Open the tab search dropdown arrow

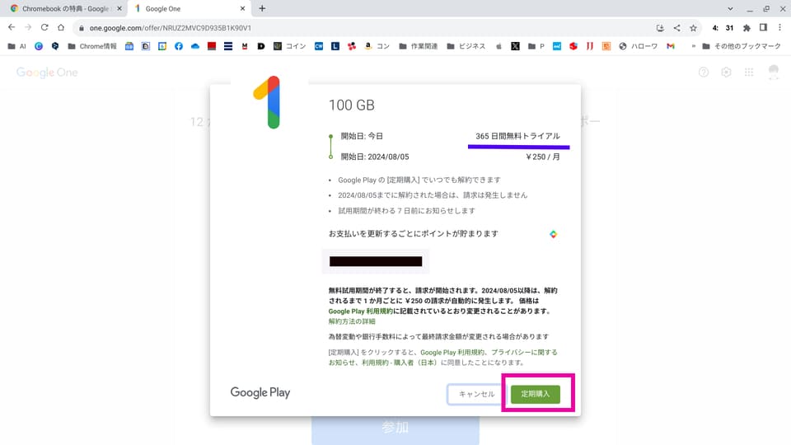click(x=730, y=8)
